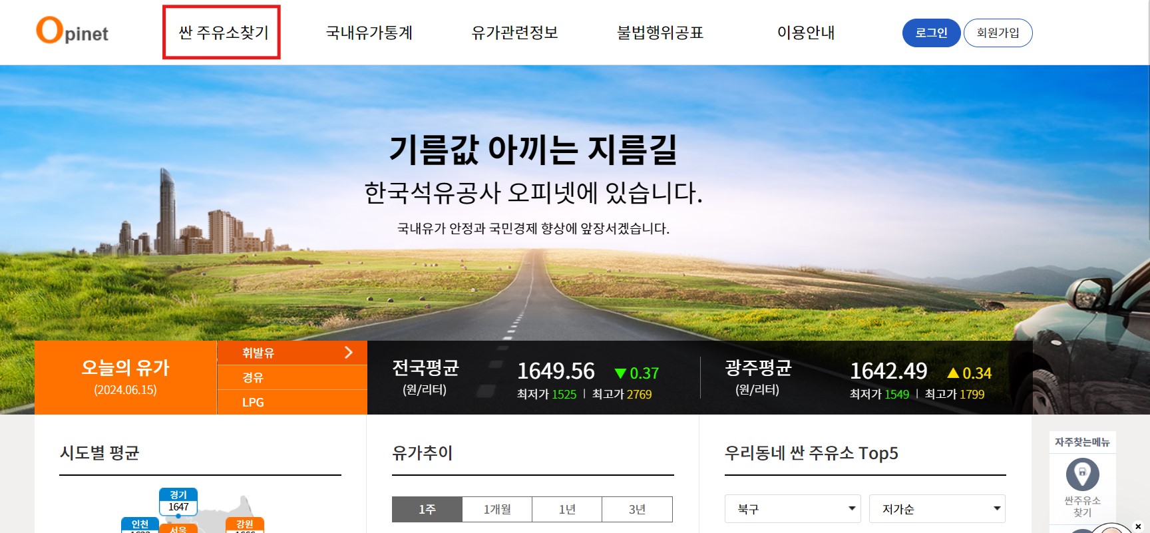
Task: Open the 국내유가통계 menu
Action: point(369,33)
